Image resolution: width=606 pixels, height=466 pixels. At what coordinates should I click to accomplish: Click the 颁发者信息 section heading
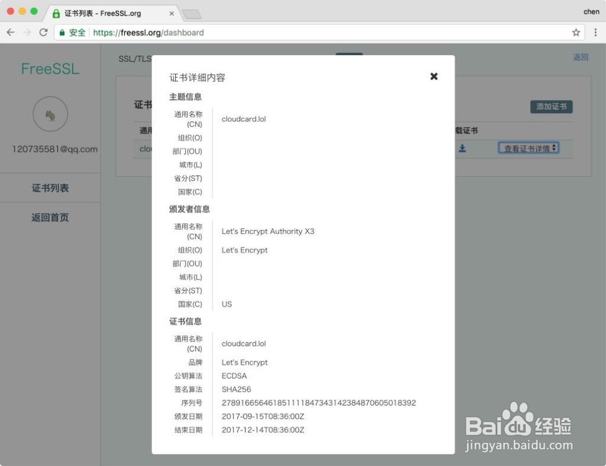(x=189, y=209)
